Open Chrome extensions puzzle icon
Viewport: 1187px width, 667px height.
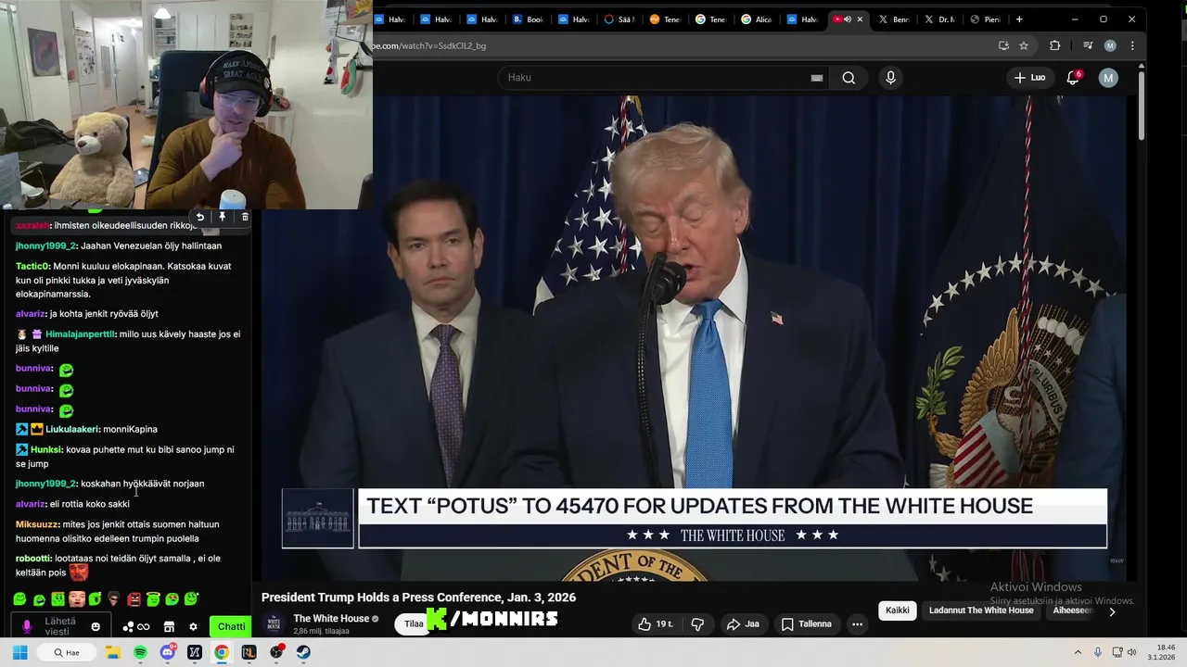click(1054, 45)
